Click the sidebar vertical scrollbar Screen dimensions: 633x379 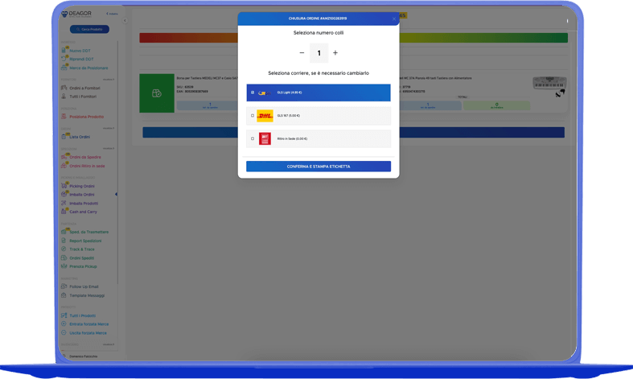tap(117, 162)
